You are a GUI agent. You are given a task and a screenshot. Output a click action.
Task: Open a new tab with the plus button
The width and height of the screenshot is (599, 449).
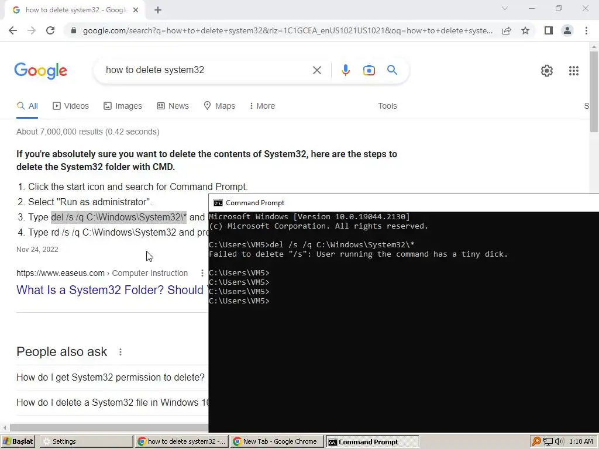(158, 10)
